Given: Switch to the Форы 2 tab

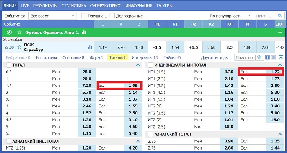Looking at the screenshot, I should [97, 57].
